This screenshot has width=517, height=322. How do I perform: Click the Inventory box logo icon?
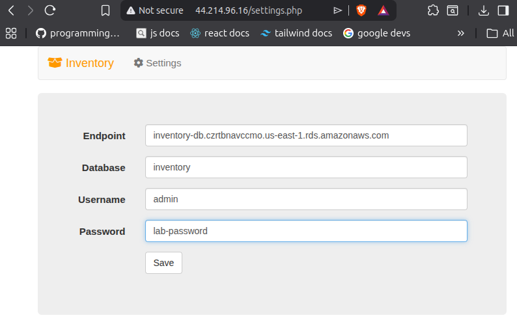point(55,62)
